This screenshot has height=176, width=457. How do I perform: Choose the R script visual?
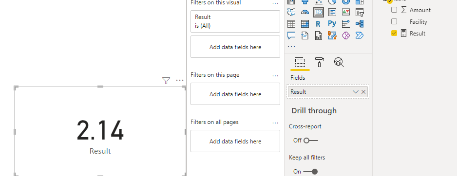pyautogui.click(x=319, y=23)
